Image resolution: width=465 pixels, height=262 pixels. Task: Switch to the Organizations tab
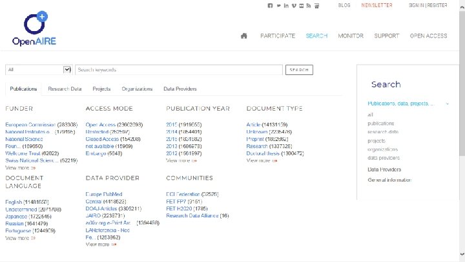137,89
